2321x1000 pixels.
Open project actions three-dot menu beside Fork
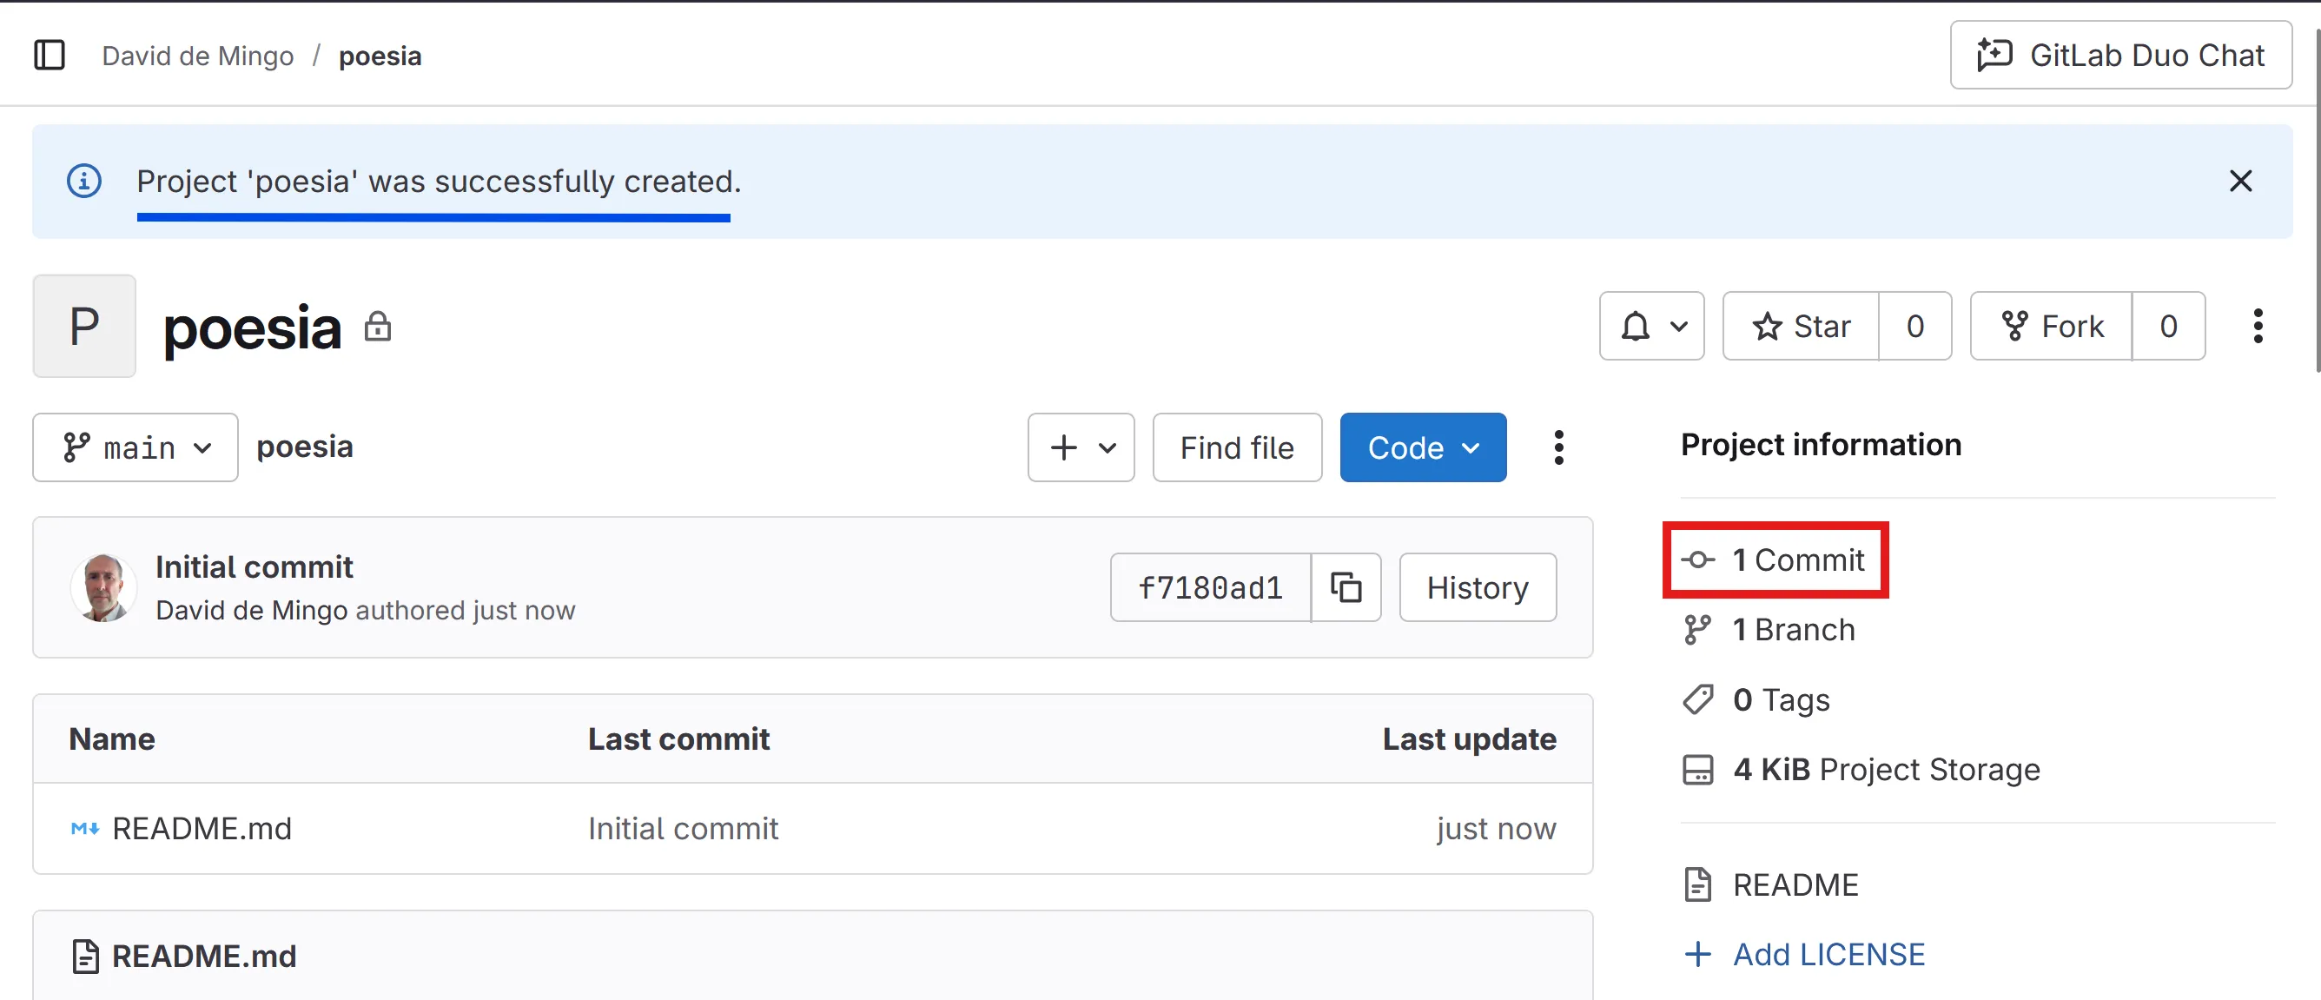point(2257,326)
